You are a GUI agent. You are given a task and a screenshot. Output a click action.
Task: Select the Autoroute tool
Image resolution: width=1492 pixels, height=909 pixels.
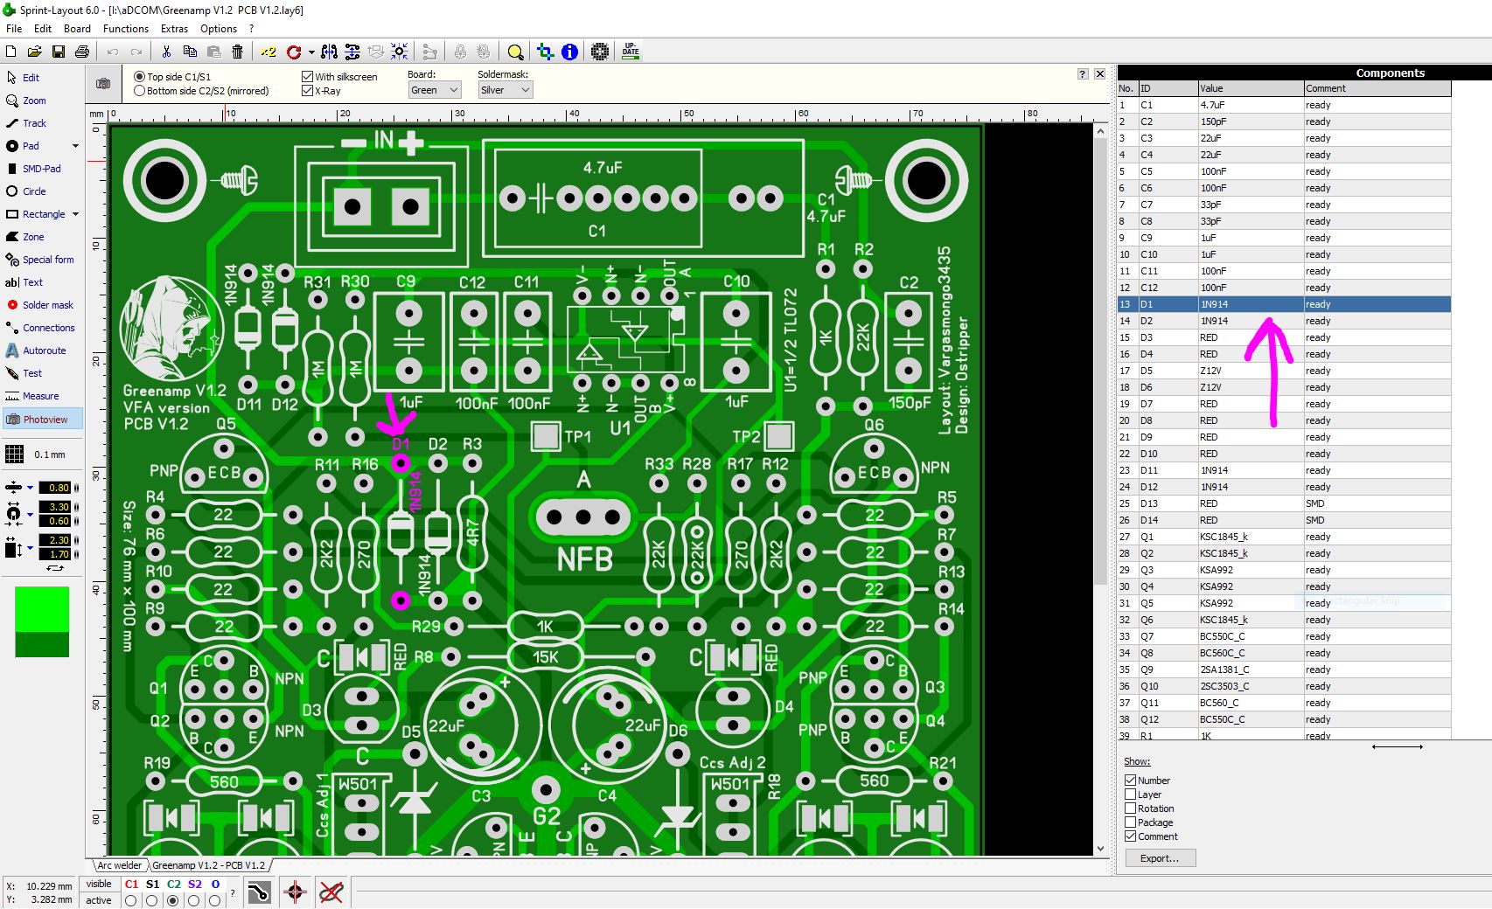click(x=43, y=350)
